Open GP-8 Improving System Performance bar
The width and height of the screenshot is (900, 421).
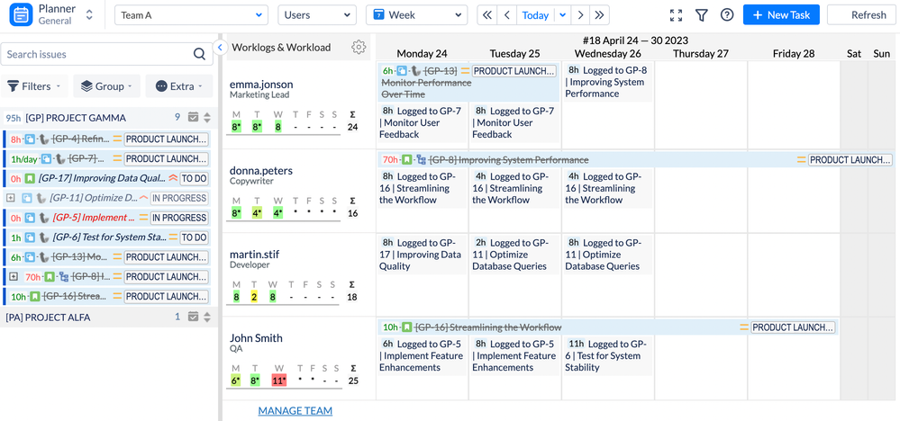coord(635,160)
